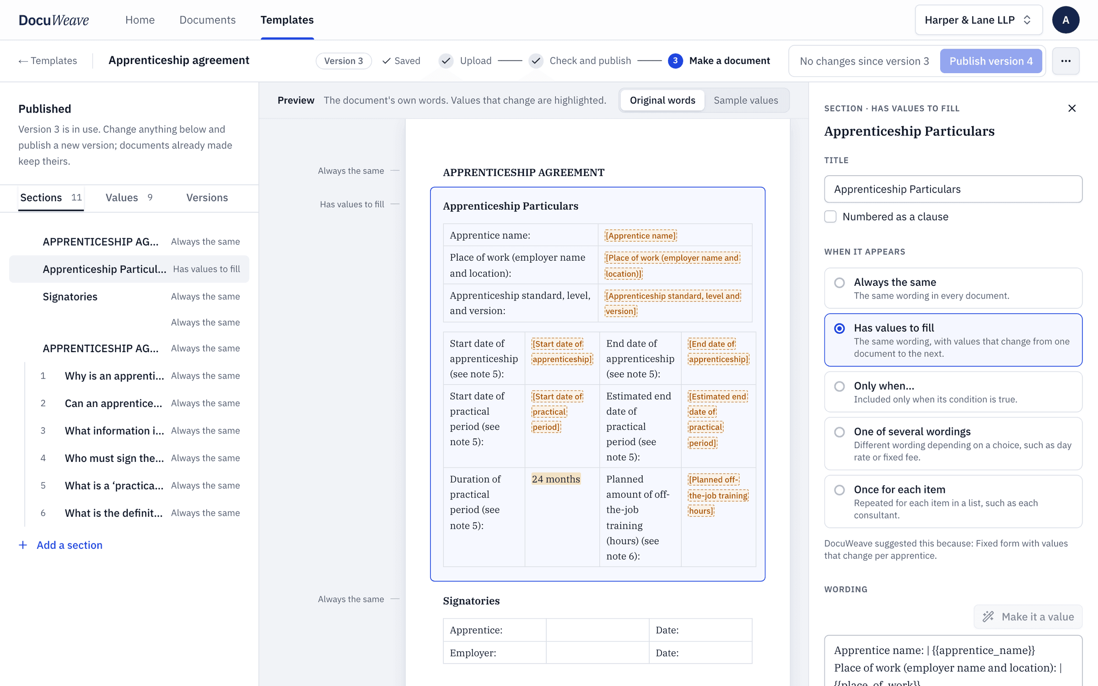Select the Apprenticeship Particul... section row
Viewport: 1098px width, 686px height.
coord(129,269)
